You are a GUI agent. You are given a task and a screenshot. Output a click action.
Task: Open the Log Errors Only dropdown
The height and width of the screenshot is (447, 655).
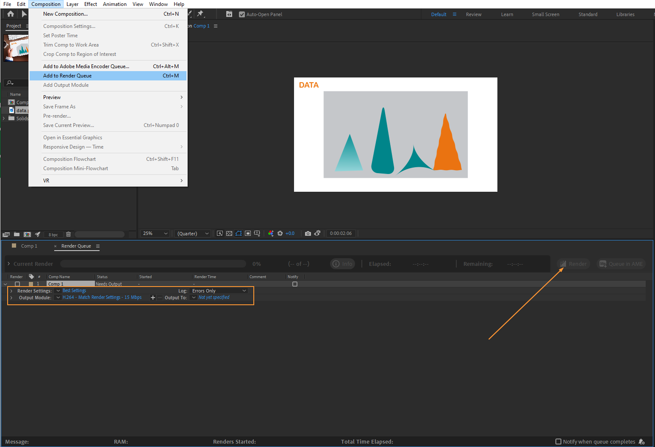tap(219, 291)
